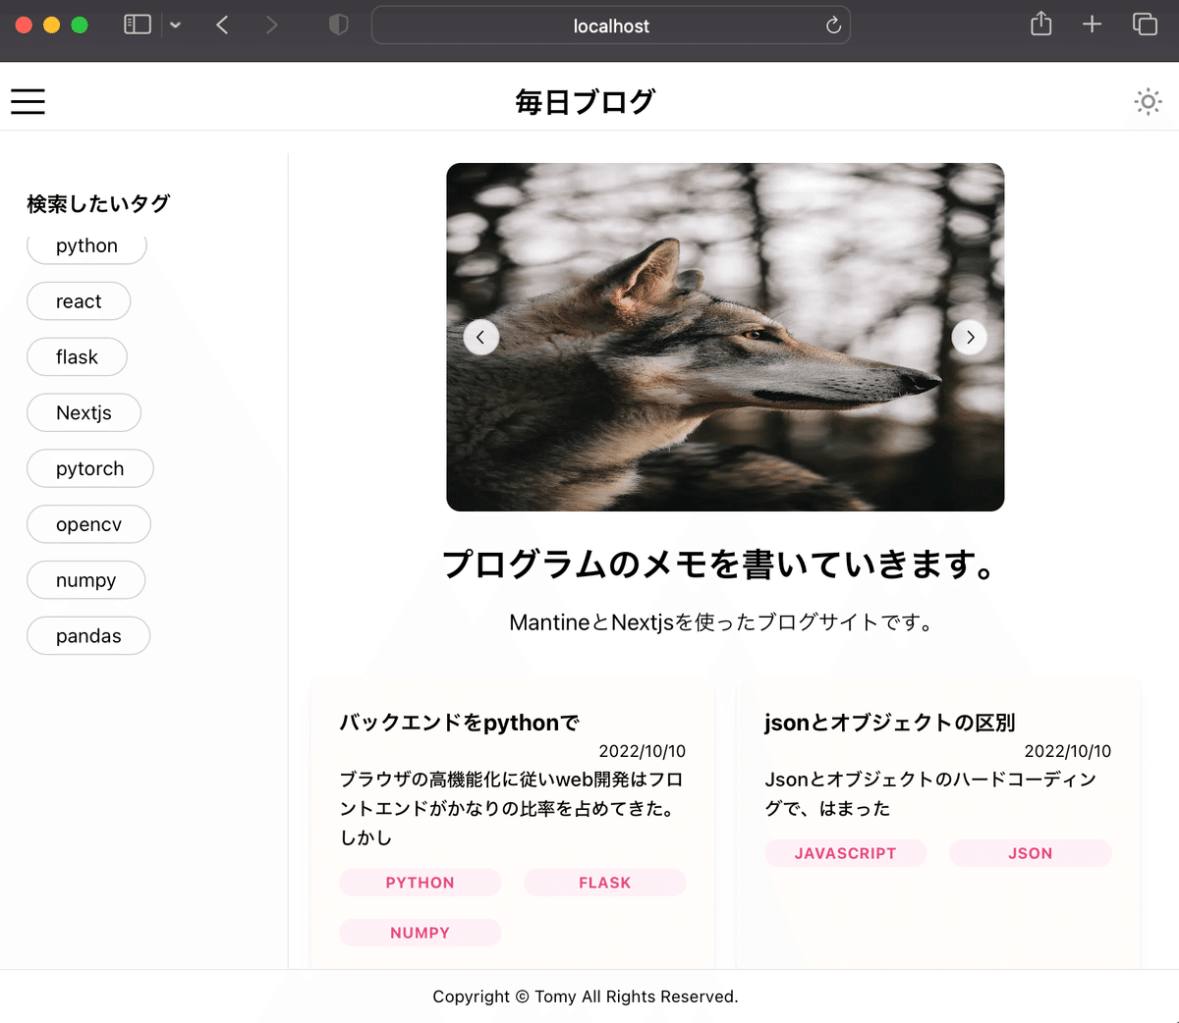
Task: Toggle Safari sidebar panel
Action: click(138, 25)
